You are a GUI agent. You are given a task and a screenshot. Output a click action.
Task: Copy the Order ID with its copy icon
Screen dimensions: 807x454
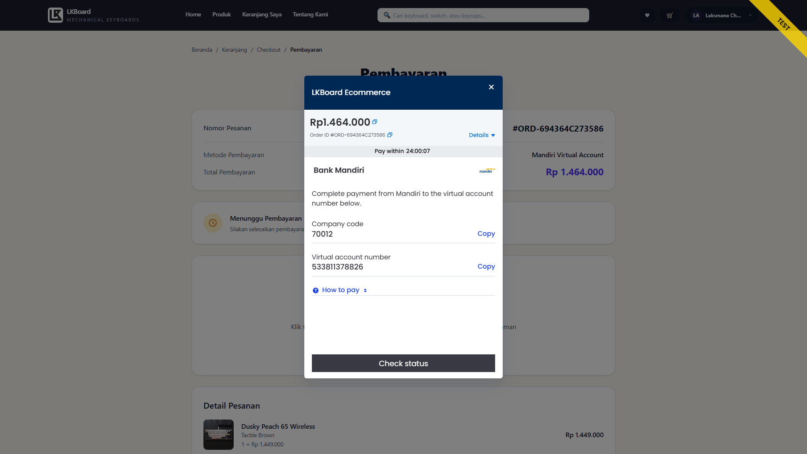pyautogui.click(x=390, y=135)
